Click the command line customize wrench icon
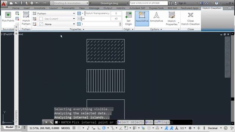 pos(51,122)
